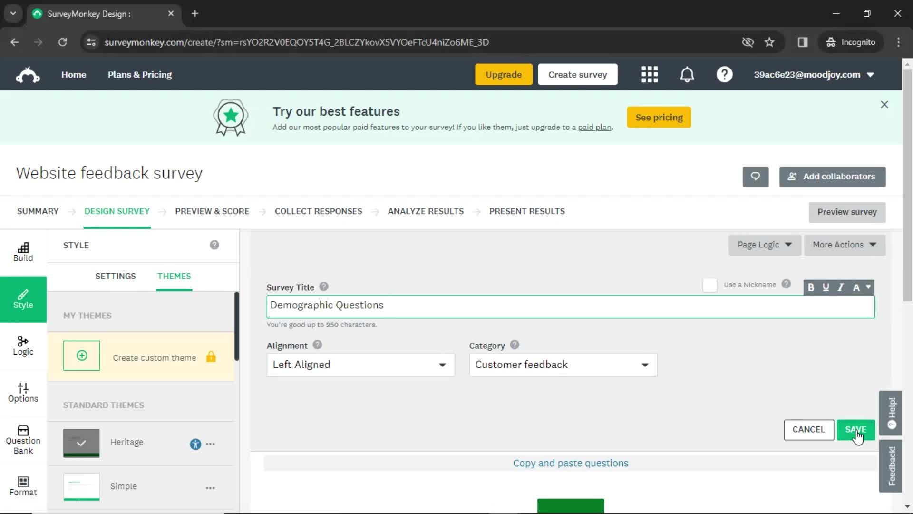Toggle the notification bell icon
This screenshot has width=913, height=514.
[x=687, y=75]
